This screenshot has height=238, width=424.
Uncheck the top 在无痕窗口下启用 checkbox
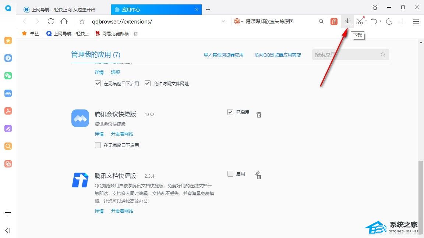click(x=98, y=83)
